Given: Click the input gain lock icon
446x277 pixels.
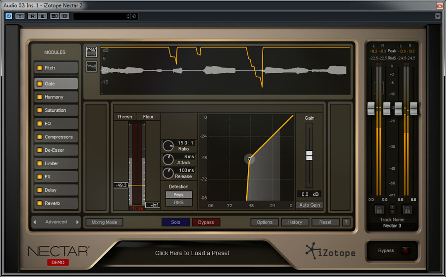Looking at the screenshot, I should 379,210.
